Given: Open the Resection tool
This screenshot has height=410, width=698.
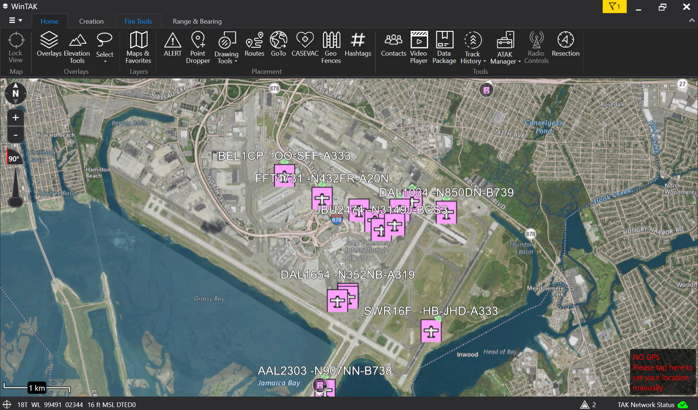Looking at the screenshot, I should (566, 44).
